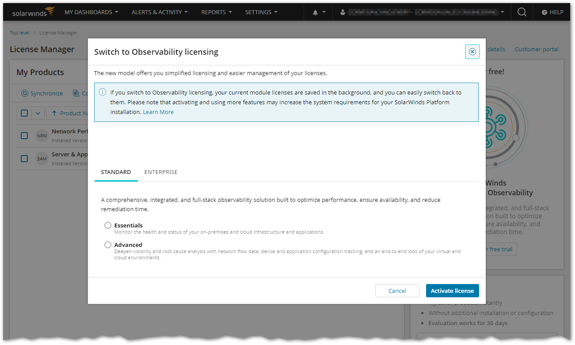Select the Essentials radio button
Screen dimensions: 575x345
pos(108,225)
